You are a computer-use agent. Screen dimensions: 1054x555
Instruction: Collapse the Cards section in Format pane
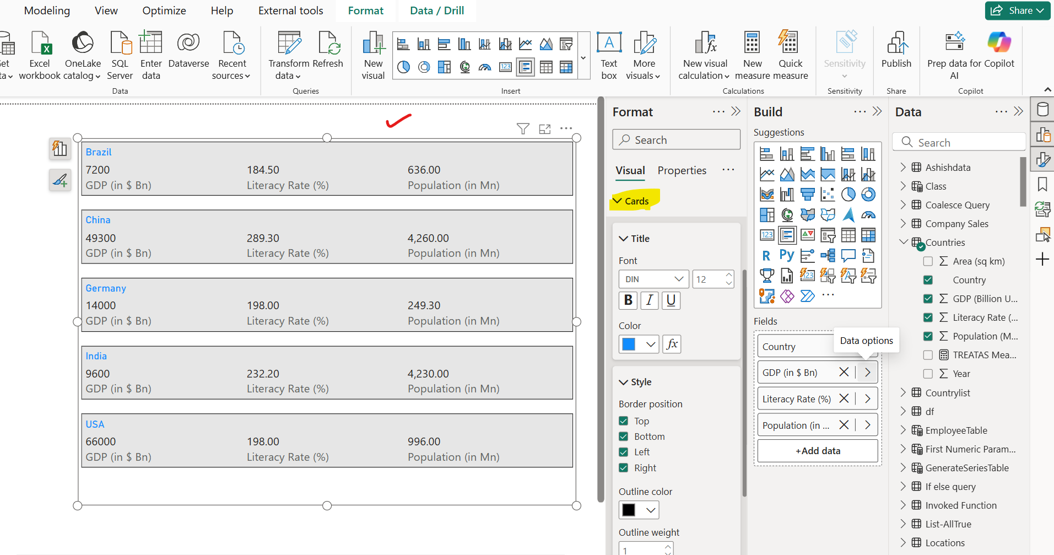click(618, 201)
